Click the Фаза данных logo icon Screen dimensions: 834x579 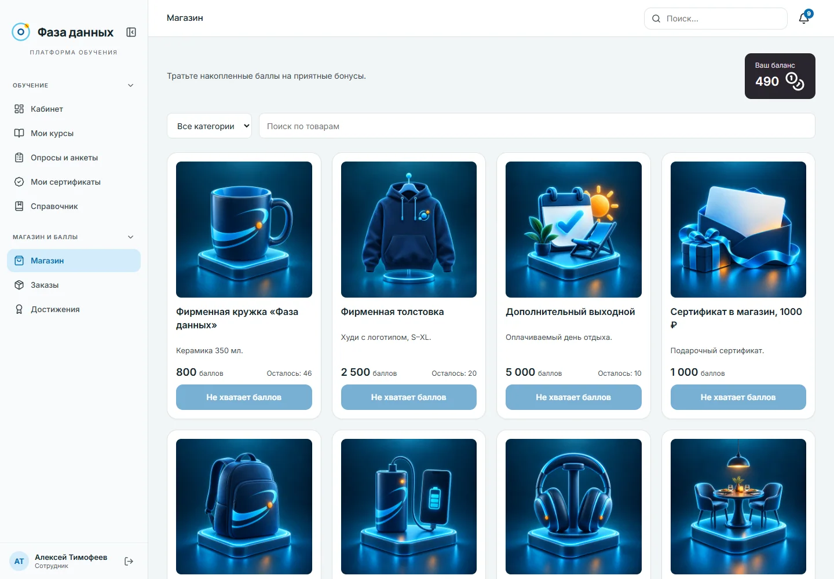coord(21,32)
